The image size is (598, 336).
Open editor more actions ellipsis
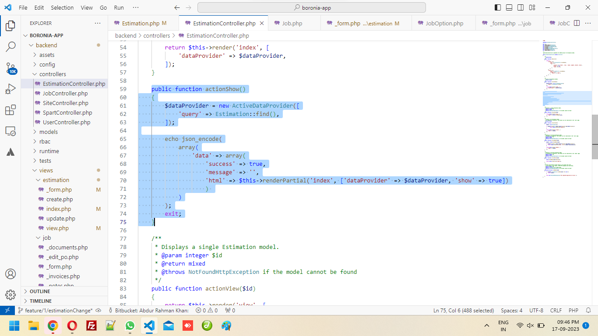588,23
